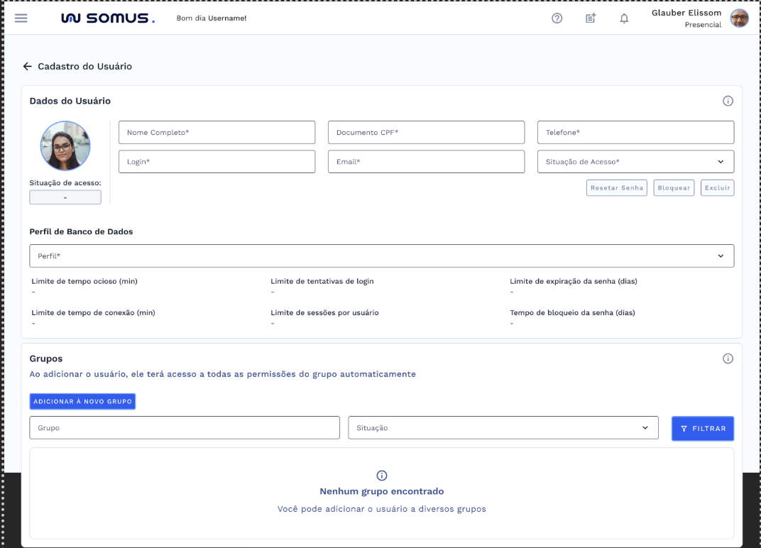Go back using Cadastro do Usuário arrow
The width and height of the screenshot is (761, 548).
coord(28,66)
